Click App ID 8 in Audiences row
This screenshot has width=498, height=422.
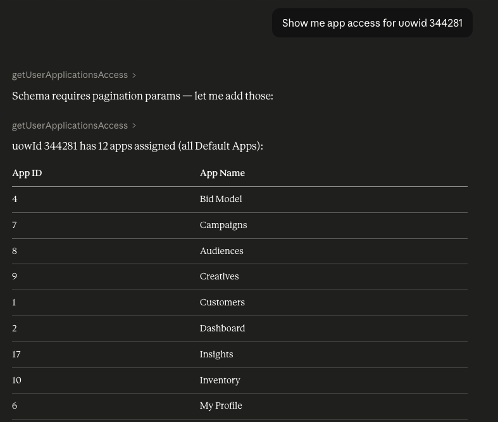(15, 251)
